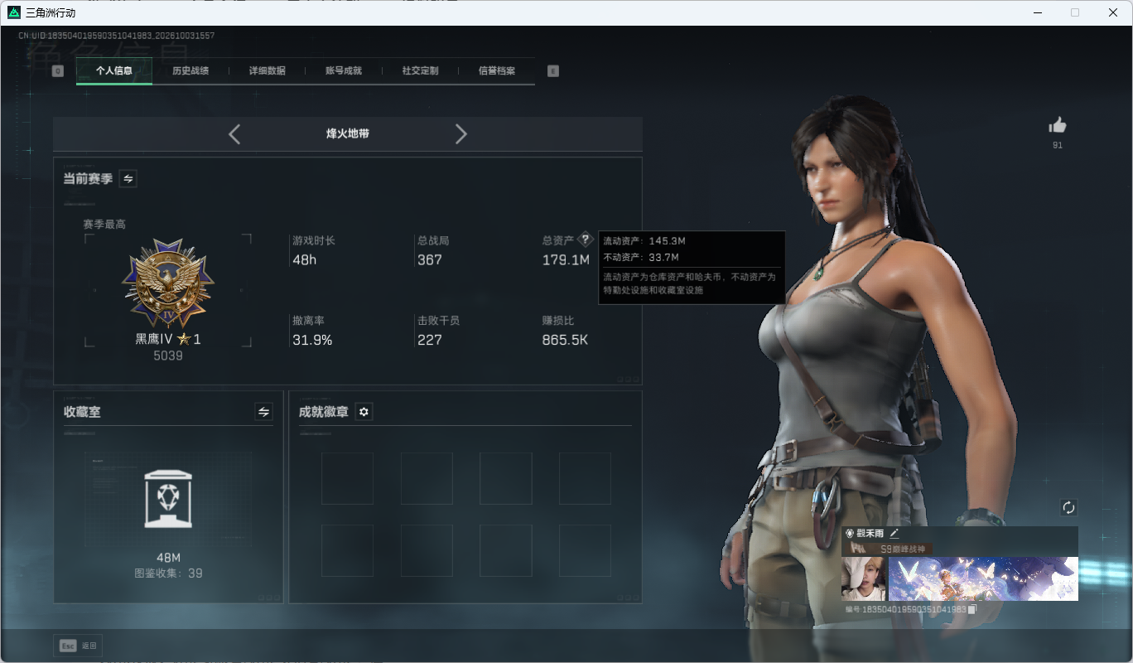Click the swap icon beside 当前赛季
Viewport: 1133px width, 663px height.
click(x=128, y=178)
